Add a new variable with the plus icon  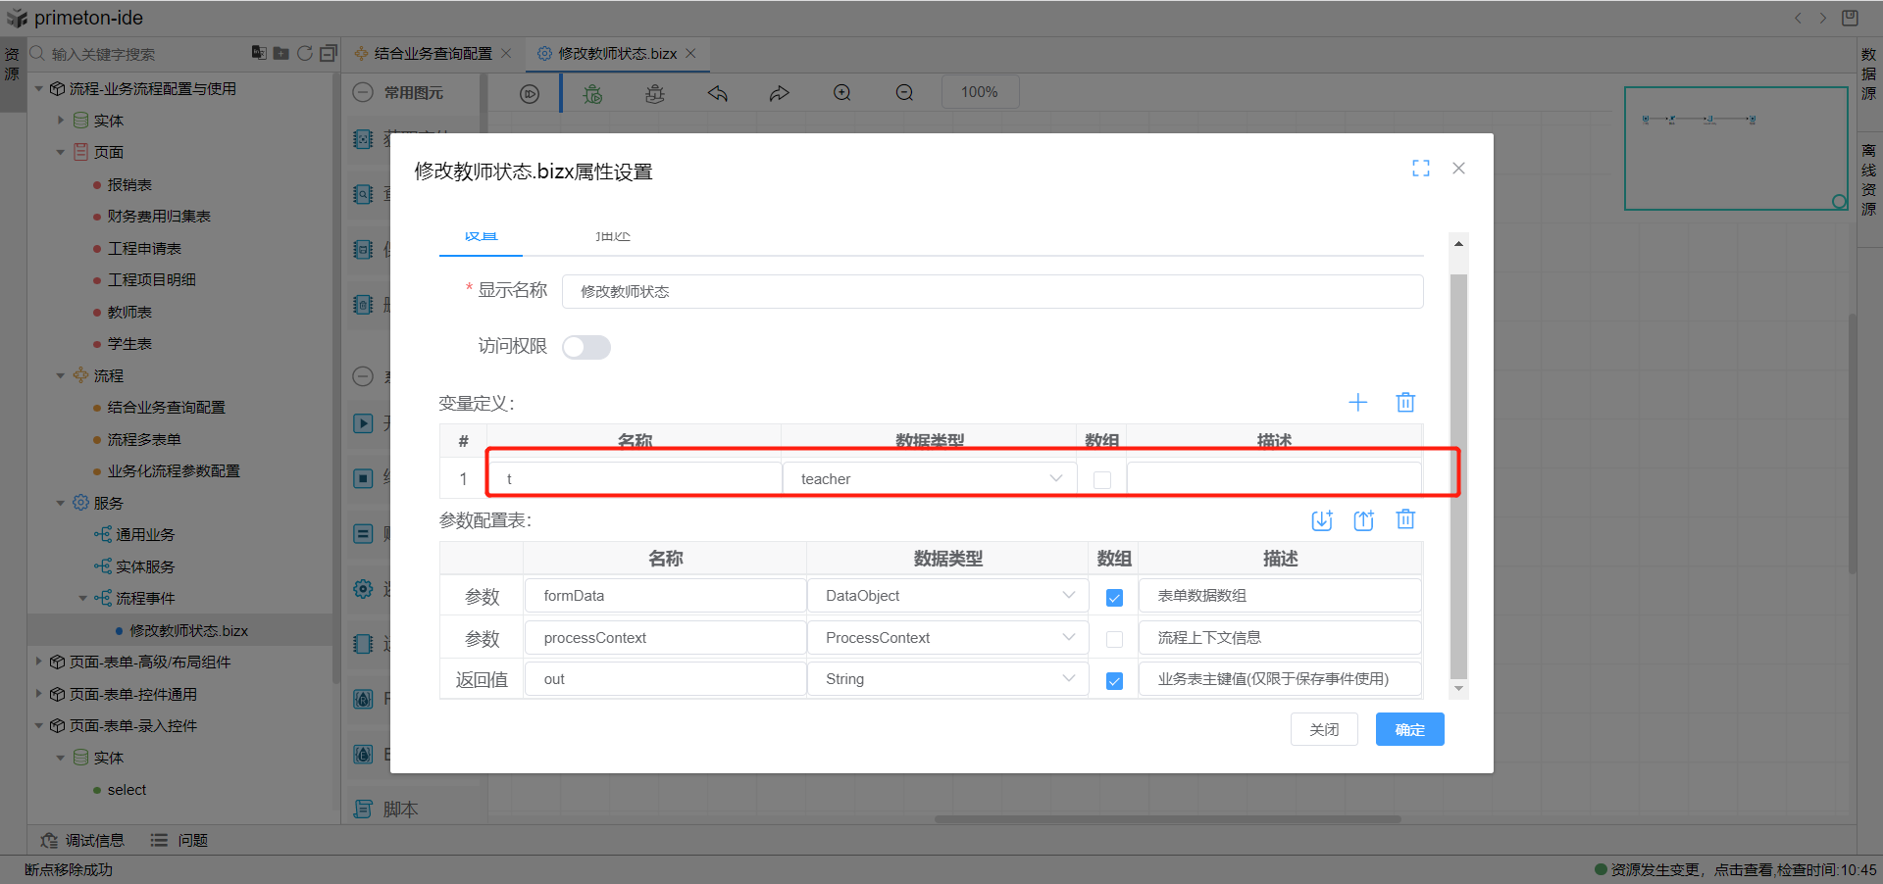1357,403
